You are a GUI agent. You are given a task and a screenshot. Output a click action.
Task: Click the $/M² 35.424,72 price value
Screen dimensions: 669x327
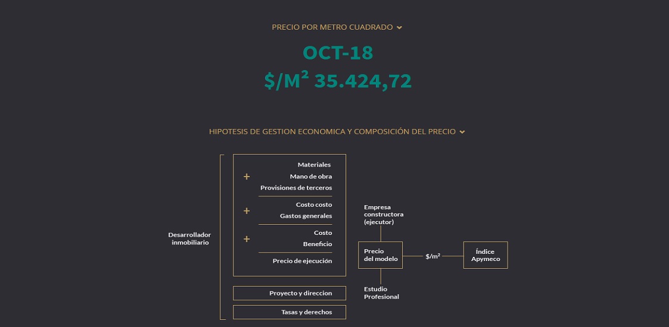(x=338, y=81)
